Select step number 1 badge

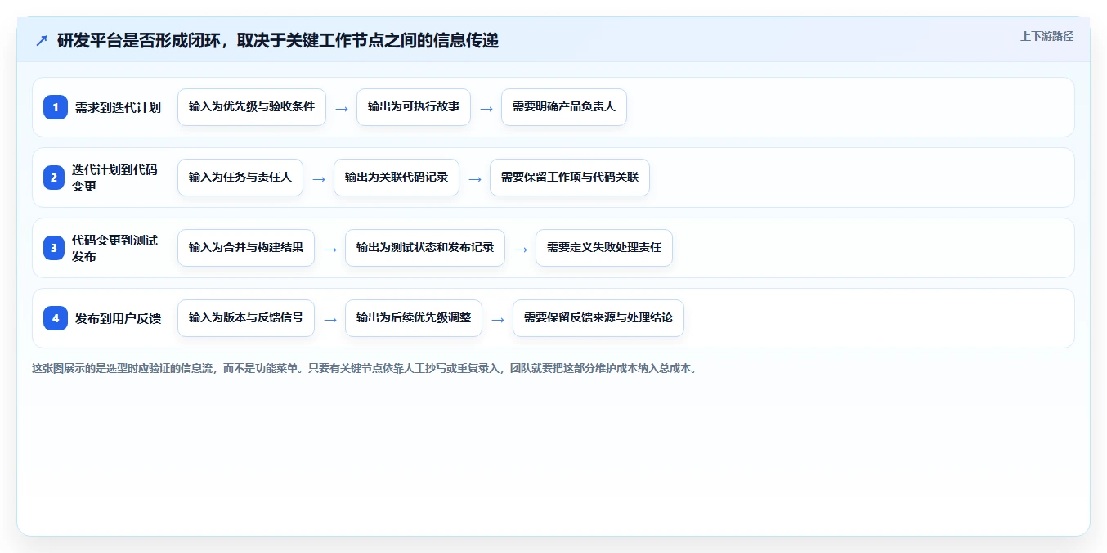pyautogui.click(x=56, y=107)
